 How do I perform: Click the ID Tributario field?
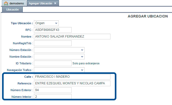53,63
